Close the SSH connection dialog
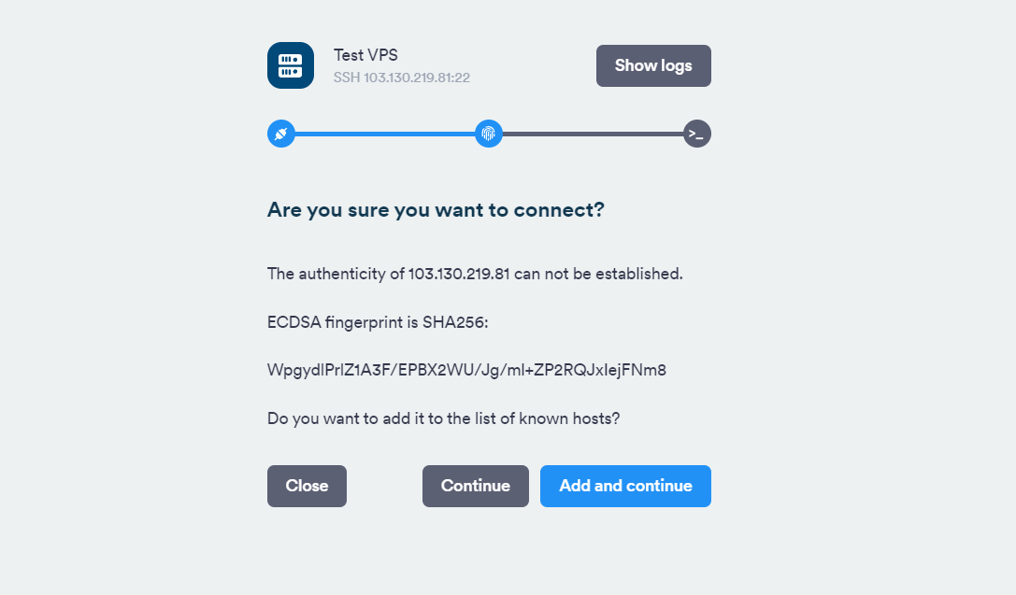 (307, 486)
